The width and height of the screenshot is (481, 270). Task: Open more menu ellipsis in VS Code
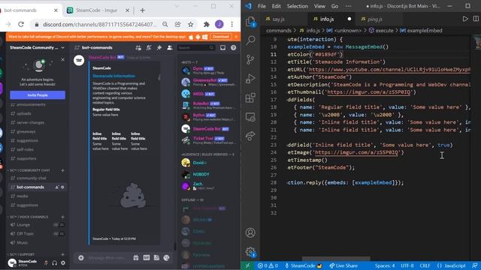click(349, 6)
